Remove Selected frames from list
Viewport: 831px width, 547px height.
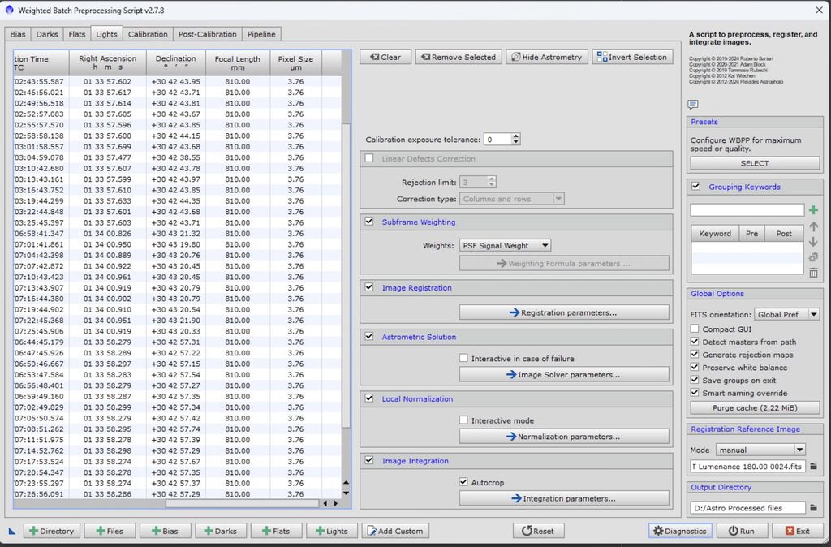pos(459,57)
